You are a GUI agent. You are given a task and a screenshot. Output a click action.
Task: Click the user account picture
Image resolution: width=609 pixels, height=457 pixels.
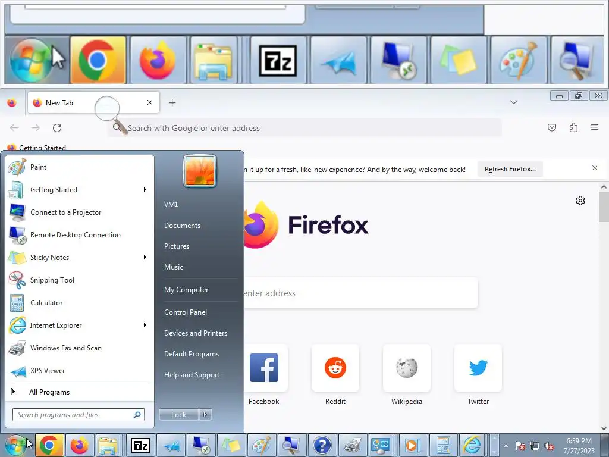coord(200,171)
